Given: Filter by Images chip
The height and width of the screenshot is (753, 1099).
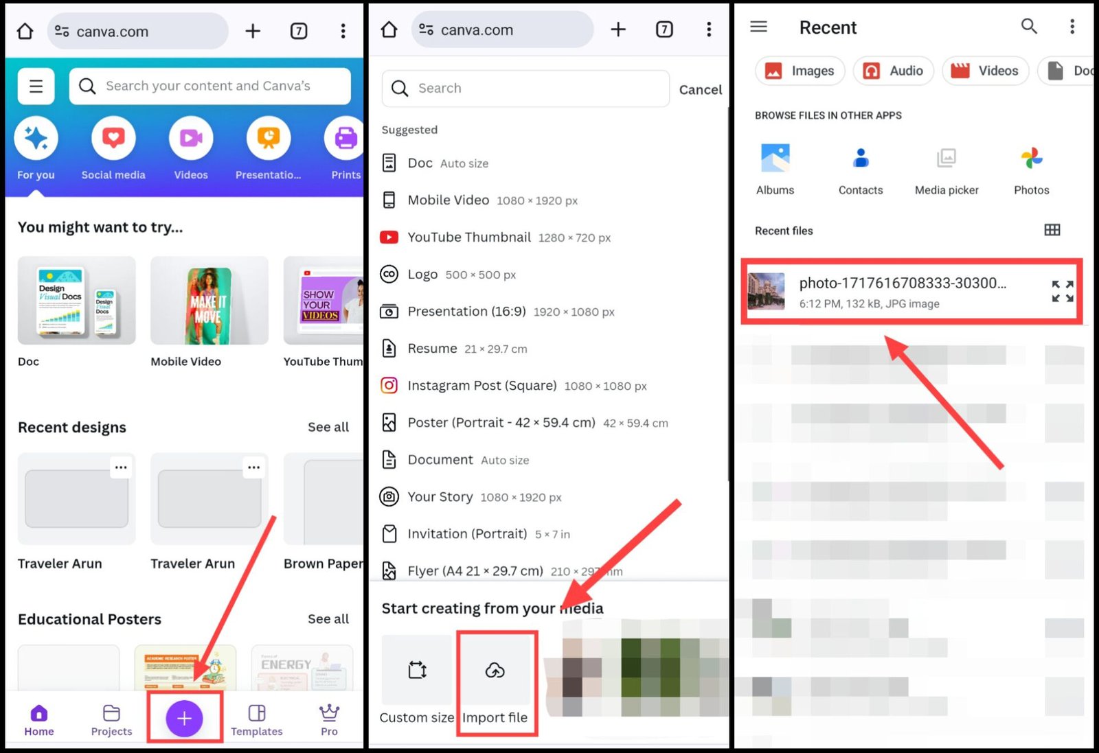Looking at the screenshot, I should click(x=800, y=71).
